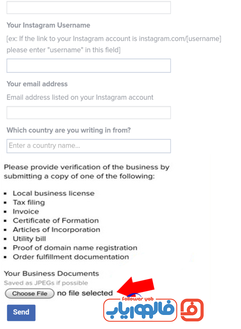Select the "Local business license" list item
241x329 pixels.
(x=54, y=193)
